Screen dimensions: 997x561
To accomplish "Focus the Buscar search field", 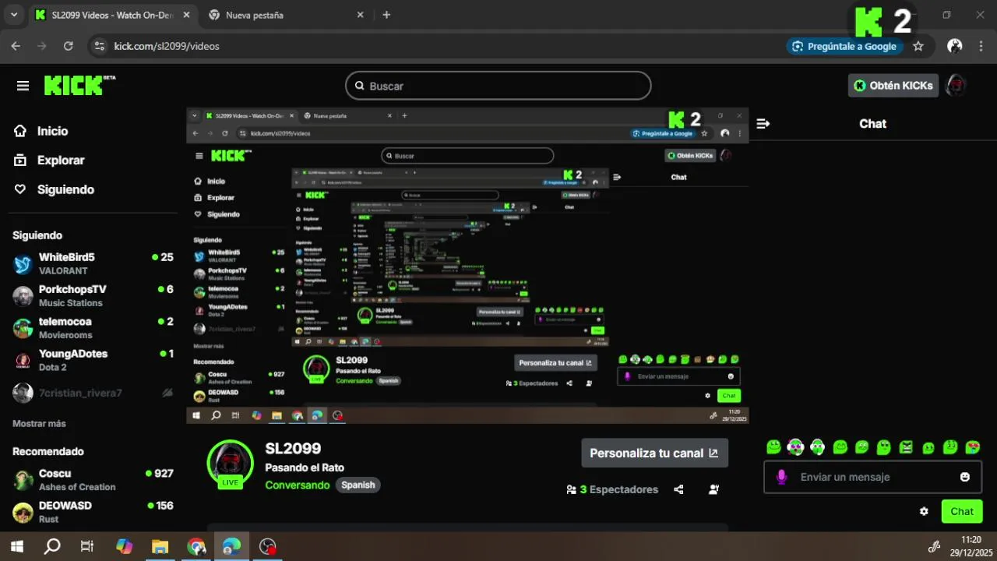I will tap(498, 86).
